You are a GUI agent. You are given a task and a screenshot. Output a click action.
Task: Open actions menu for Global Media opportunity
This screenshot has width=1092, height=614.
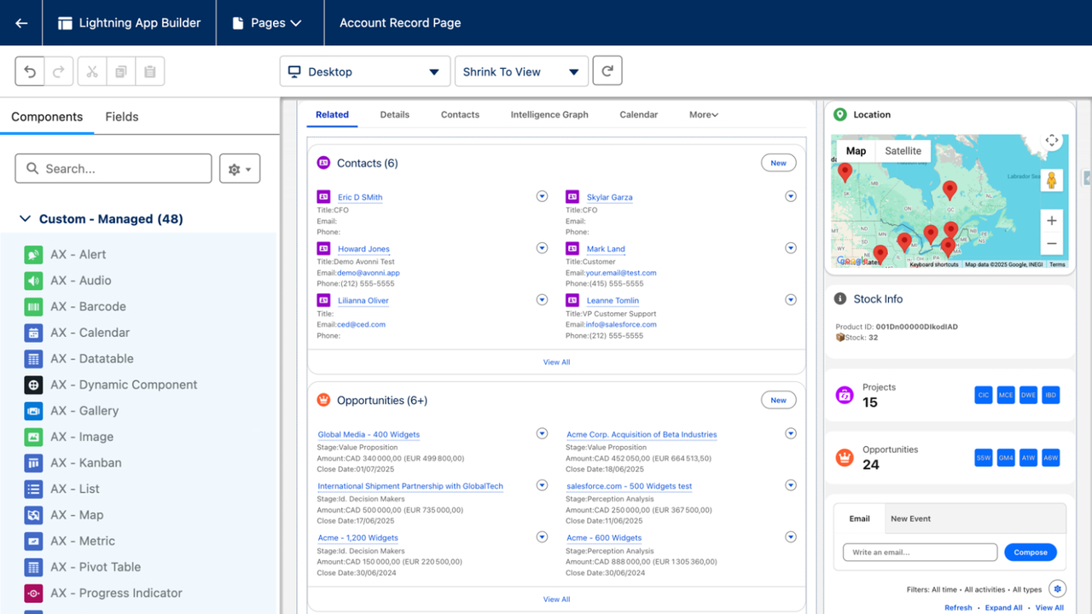(x=542, y=433)
